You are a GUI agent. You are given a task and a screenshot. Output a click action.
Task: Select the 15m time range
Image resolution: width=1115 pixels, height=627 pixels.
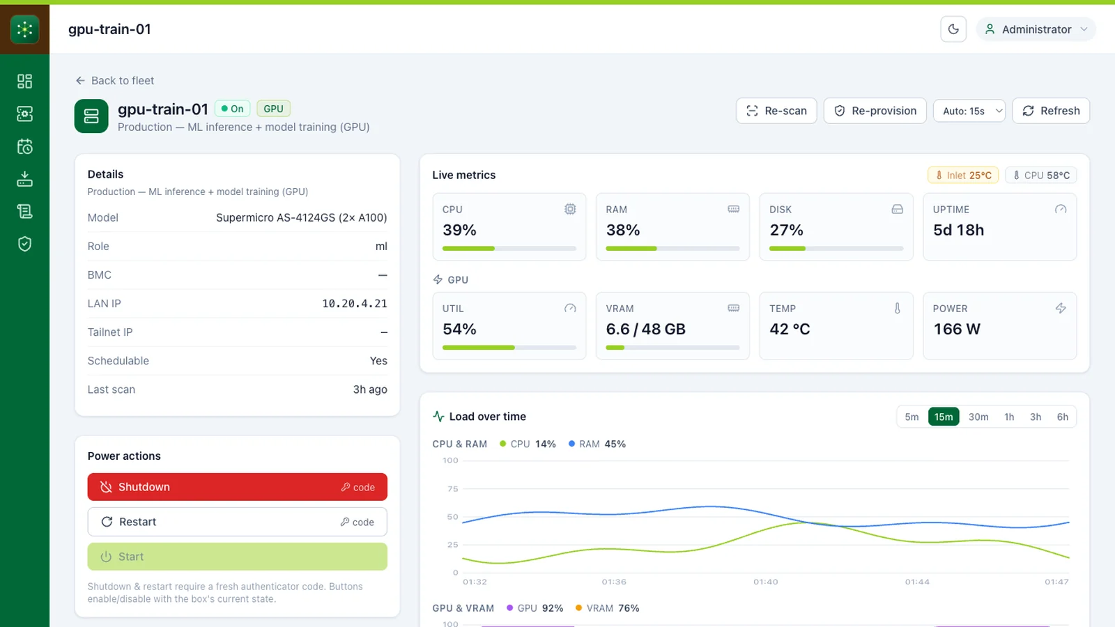pos(944,417)
